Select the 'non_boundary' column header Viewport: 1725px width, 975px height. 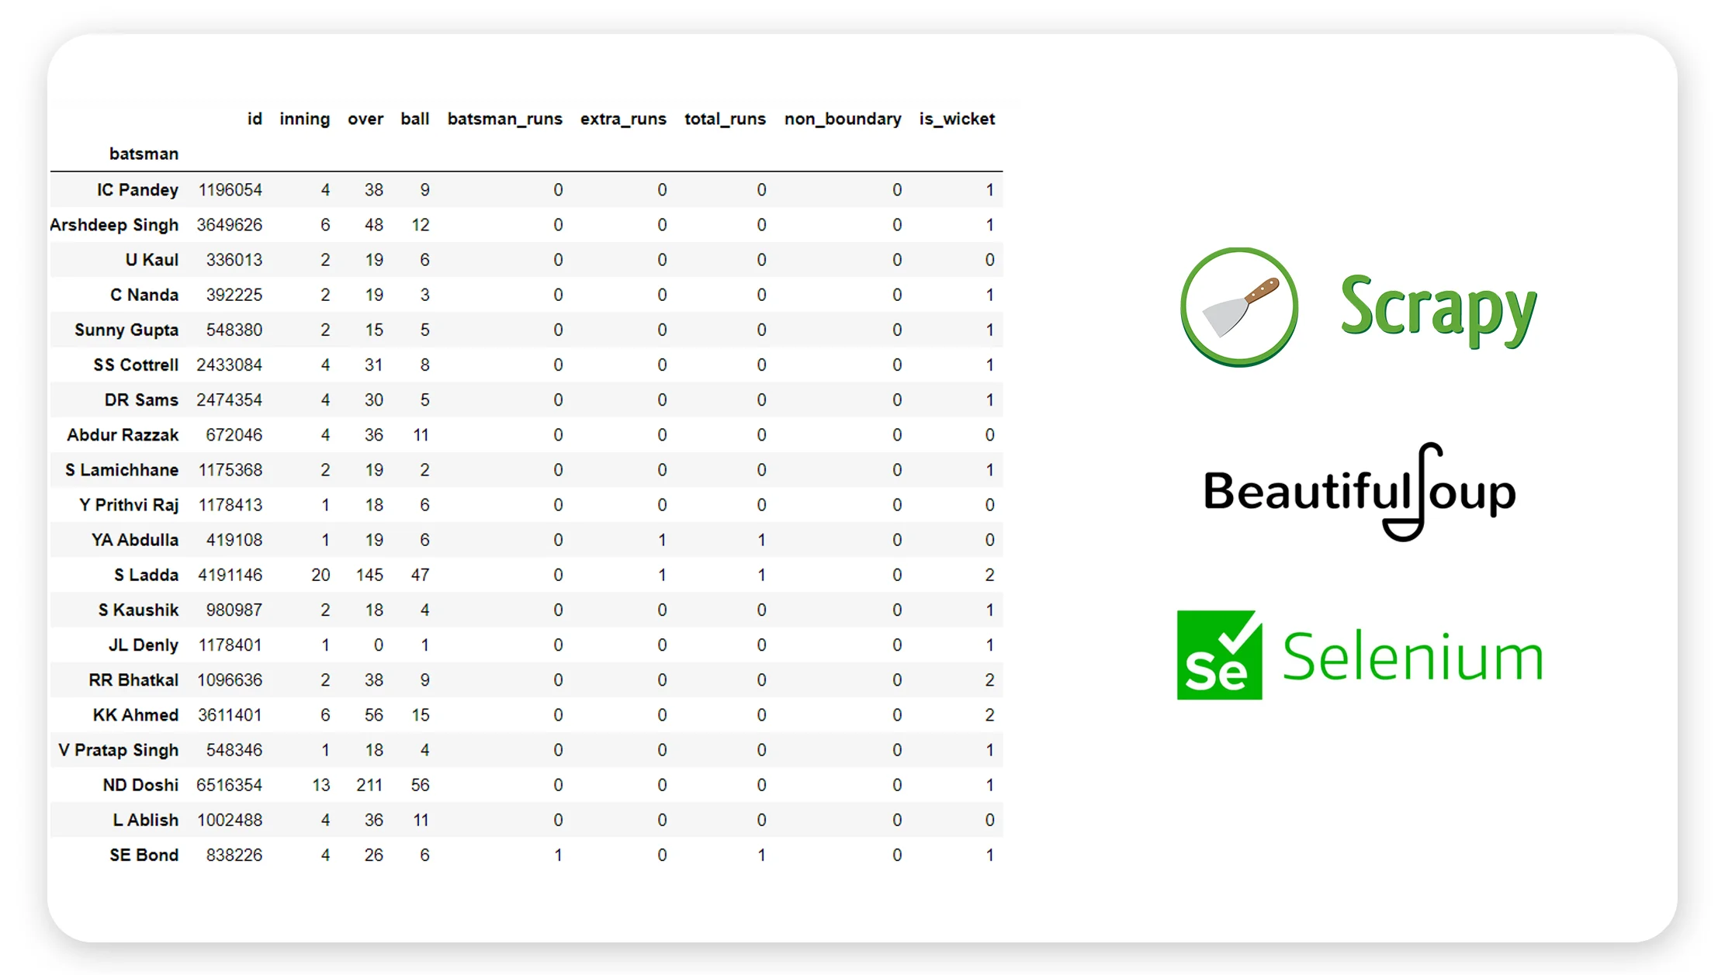click(x=843, y=119)
